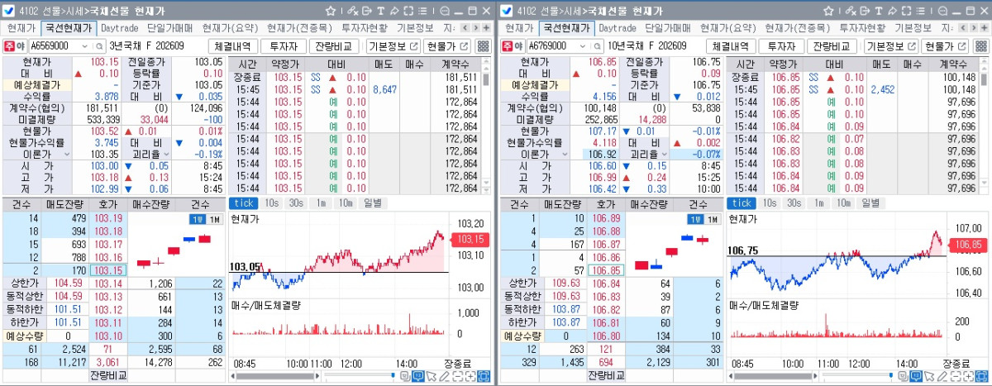Add left 3년국채 window to favorites star
The height and width of the screenshot is (386, 992).
[331, 11]
